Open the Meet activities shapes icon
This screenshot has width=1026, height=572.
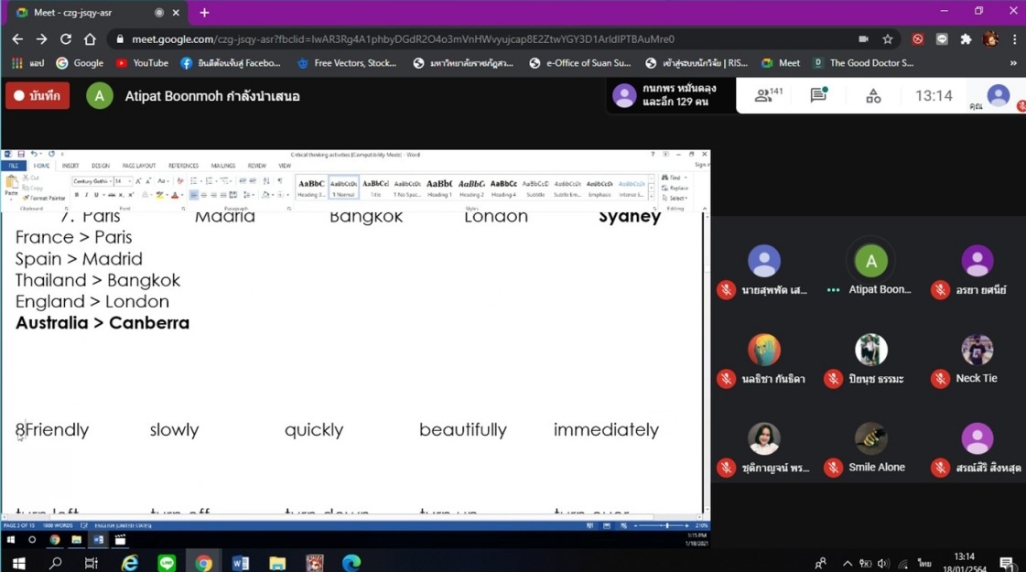(873, 95)
